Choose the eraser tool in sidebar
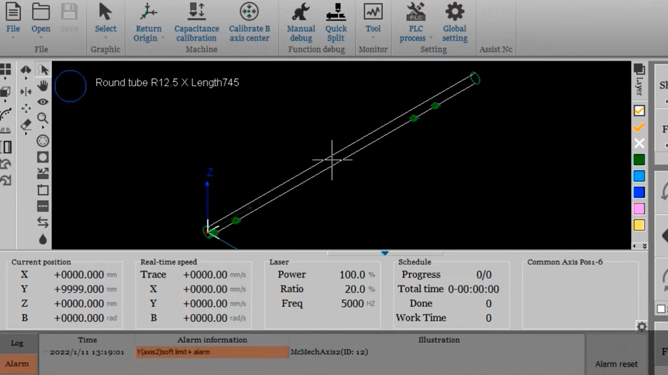This screenshot has height=375, width=668. (x=26, y=125)
